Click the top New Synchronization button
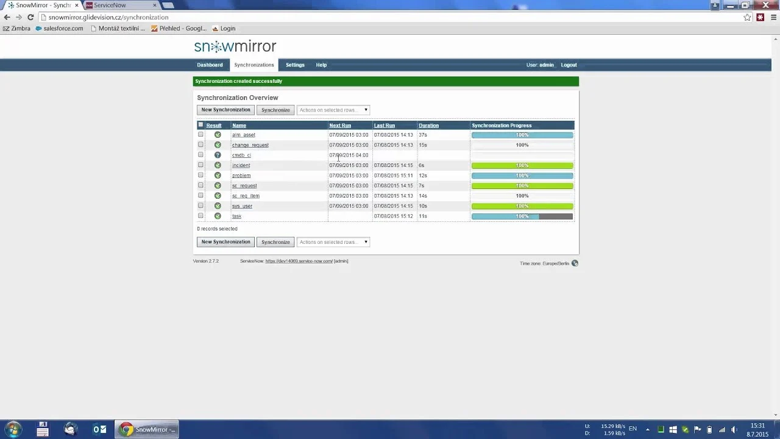This screenshot has height=439, width=780. (225, 110)
